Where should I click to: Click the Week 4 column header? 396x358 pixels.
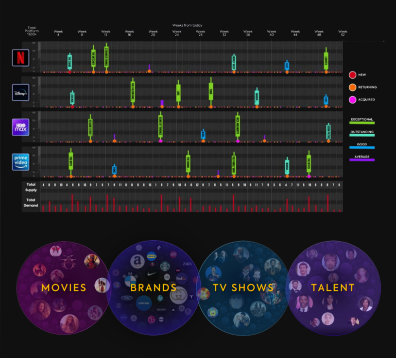click(58, 33)
